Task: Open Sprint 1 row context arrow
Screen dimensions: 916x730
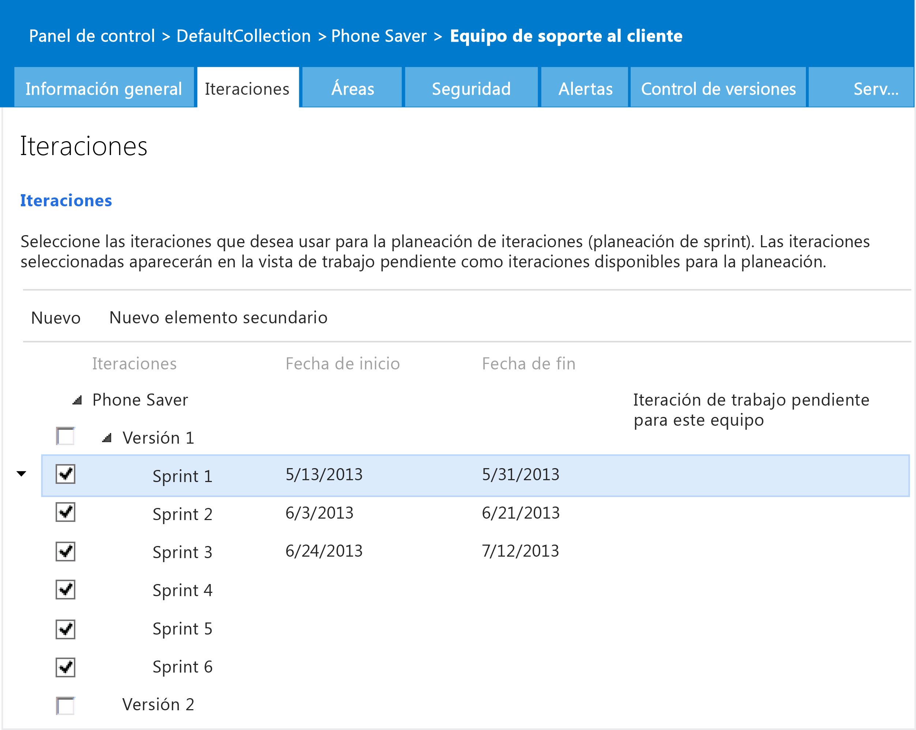Action: [22, 474]
